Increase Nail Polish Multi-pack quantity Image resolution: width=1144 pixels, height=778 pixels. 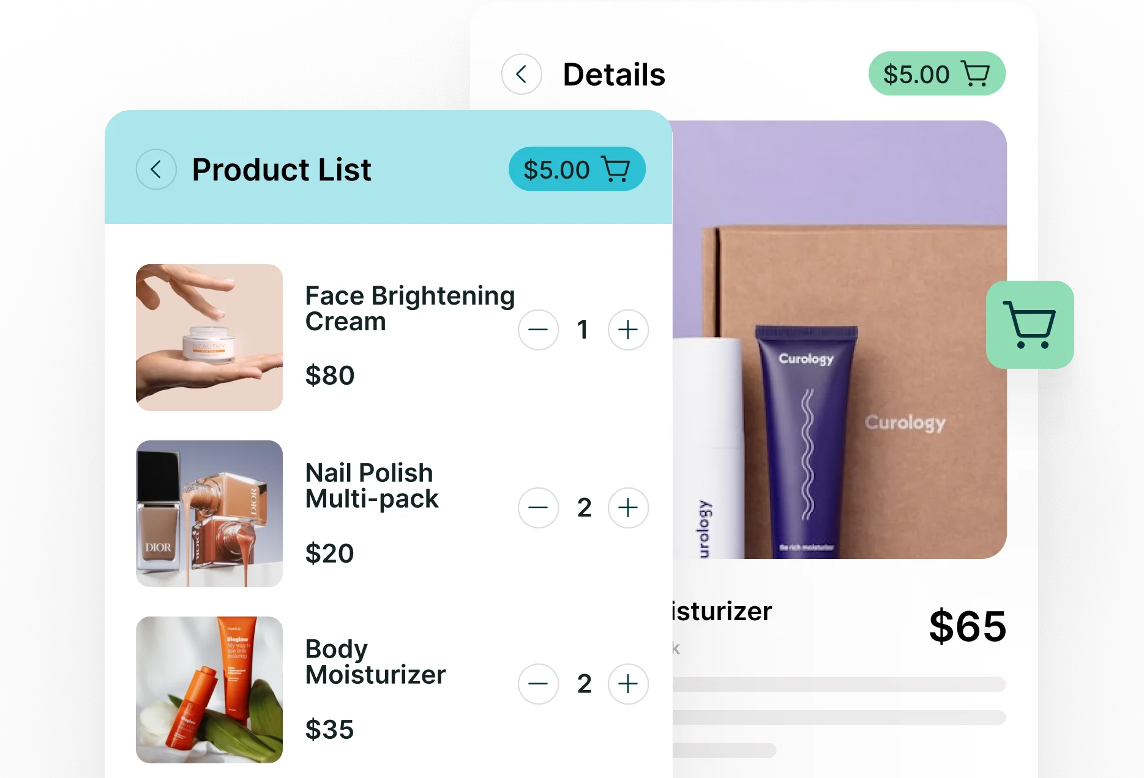point(628,508)
